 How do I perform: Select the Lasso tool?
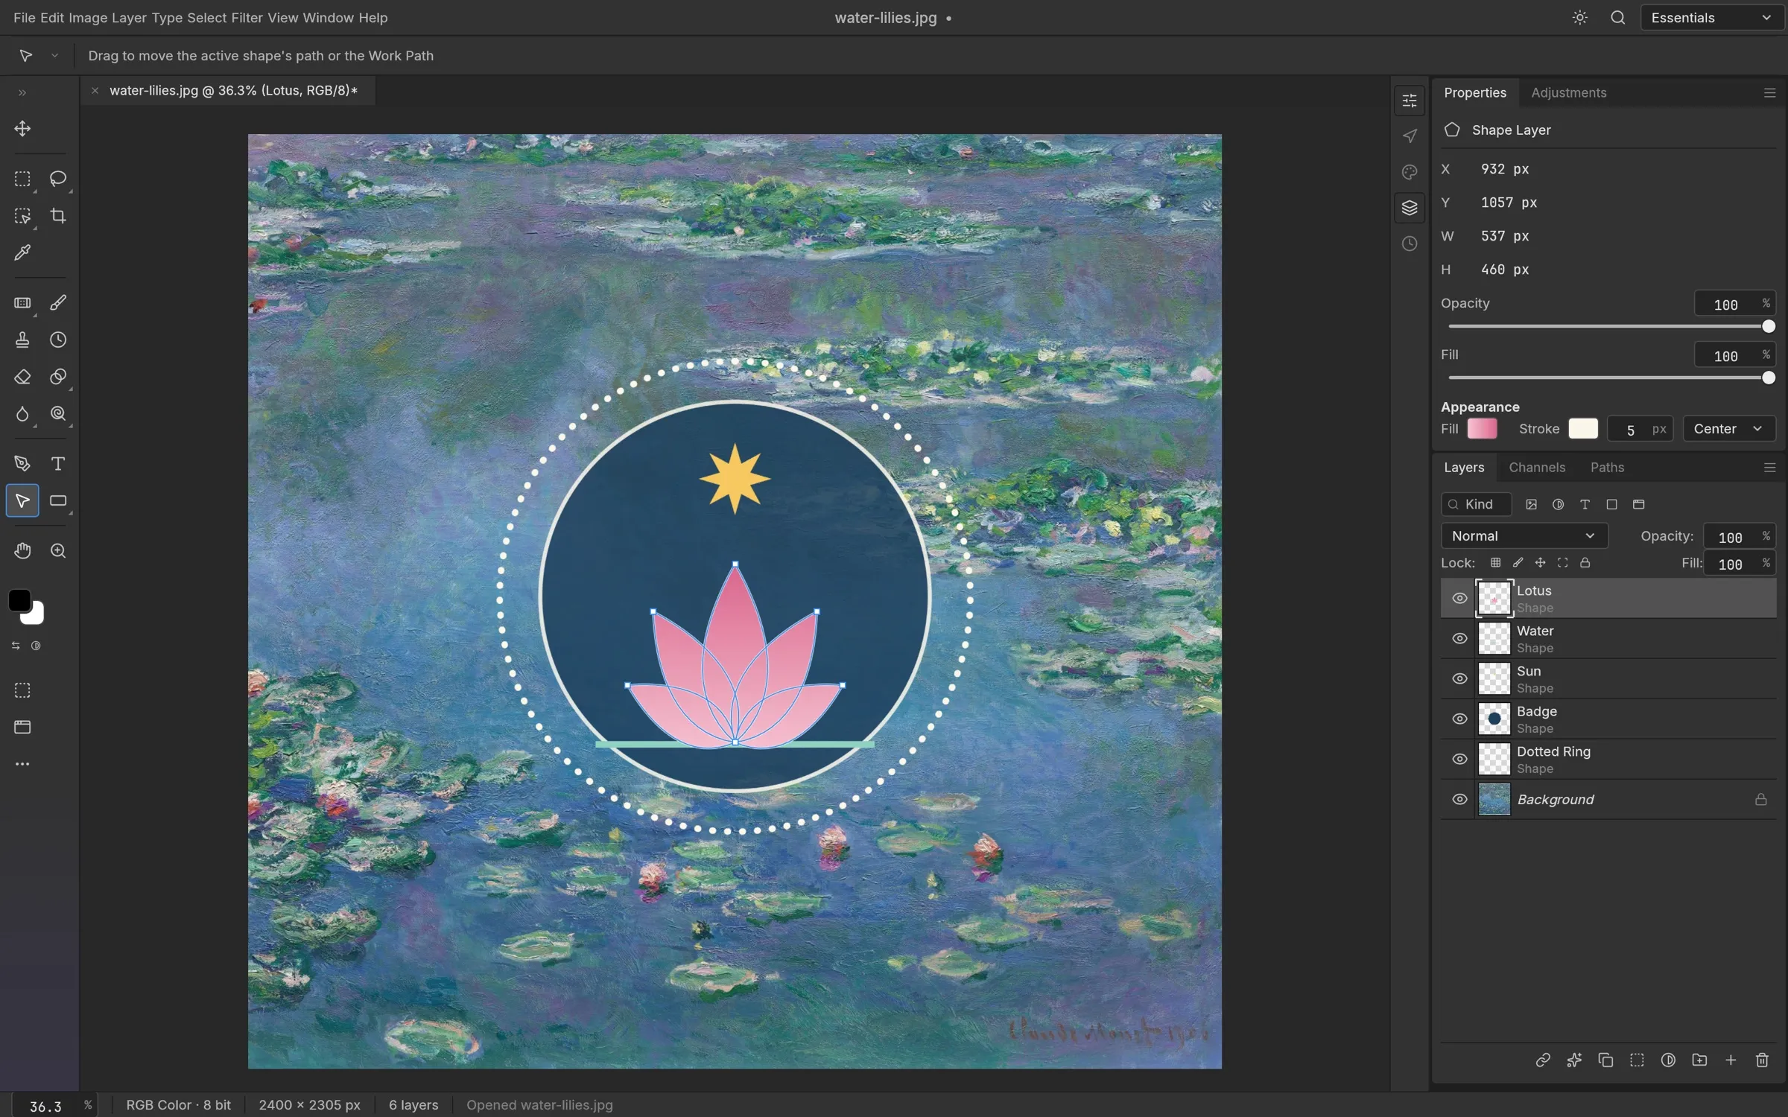58,179
